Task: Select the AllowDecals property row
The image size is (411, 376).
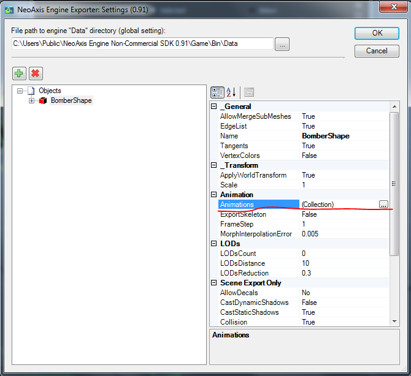Action: (303, 293)
